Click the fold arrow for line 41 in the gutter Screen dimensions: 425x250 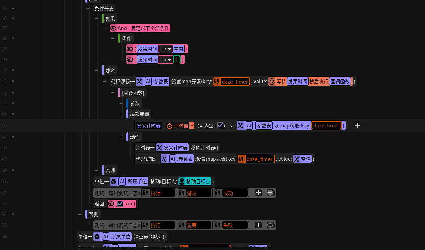13,71
